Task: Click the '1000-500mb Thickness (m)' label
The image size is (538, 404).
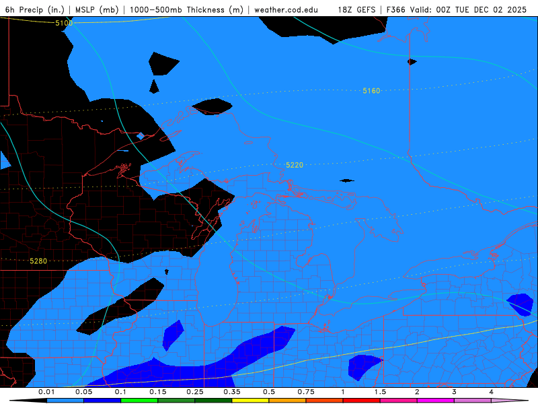Action: 186,9
